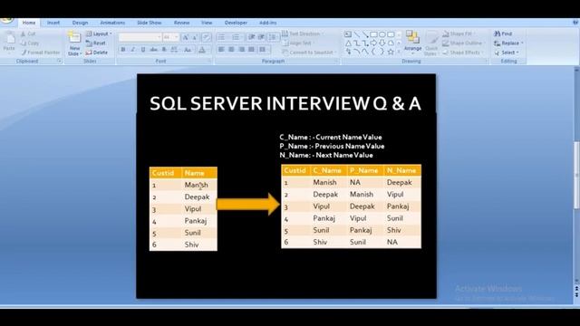Switch to the Slide Show tab
The width and height of the screenshot is (580, 326).
point(149,23)
